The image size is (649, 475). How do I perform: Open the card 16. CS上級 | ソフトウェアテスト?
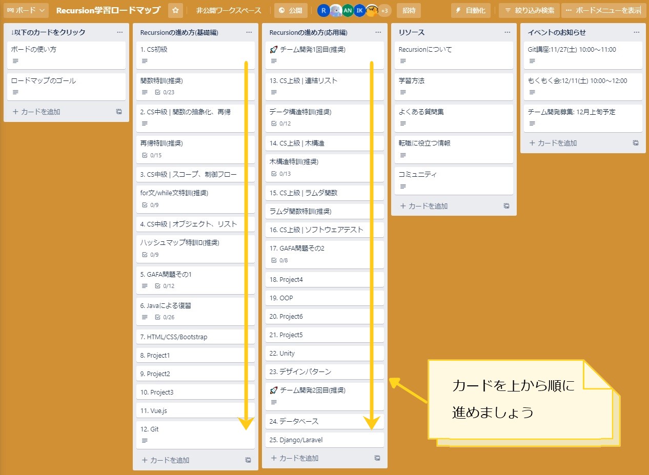pos(324,230)
